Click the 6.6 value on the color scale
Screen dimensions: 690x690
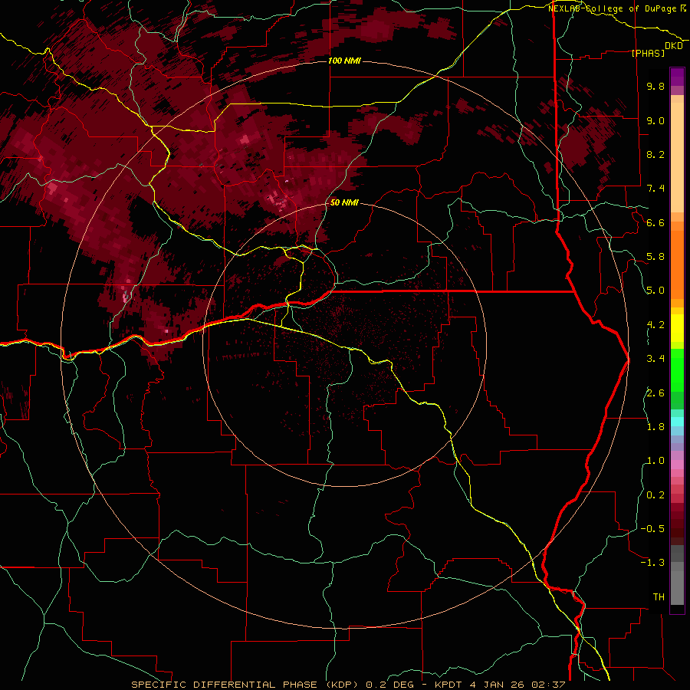pyautogui.click(x=655, y=222)
